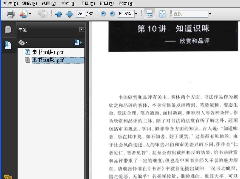Click the subtitle 欣赏和品评
The height and width of the screenshot is (179, 240).
click(x=194, y=41)
